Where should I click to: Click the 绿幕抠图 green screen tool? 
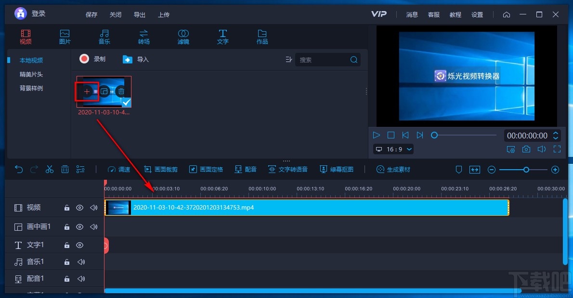tap(337, 169)
